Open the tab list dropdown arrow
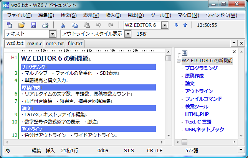Screen dimensions: 248x158 click(x=234, y=43)
